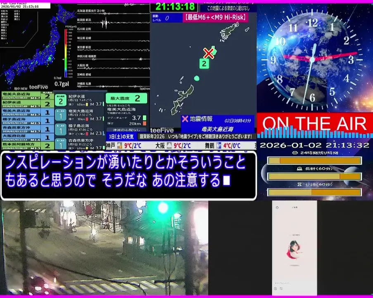This screenshot has height=298, width=373.
Task: Click the bottom-left round icon in phone screen
Action: tap(276, 288)
